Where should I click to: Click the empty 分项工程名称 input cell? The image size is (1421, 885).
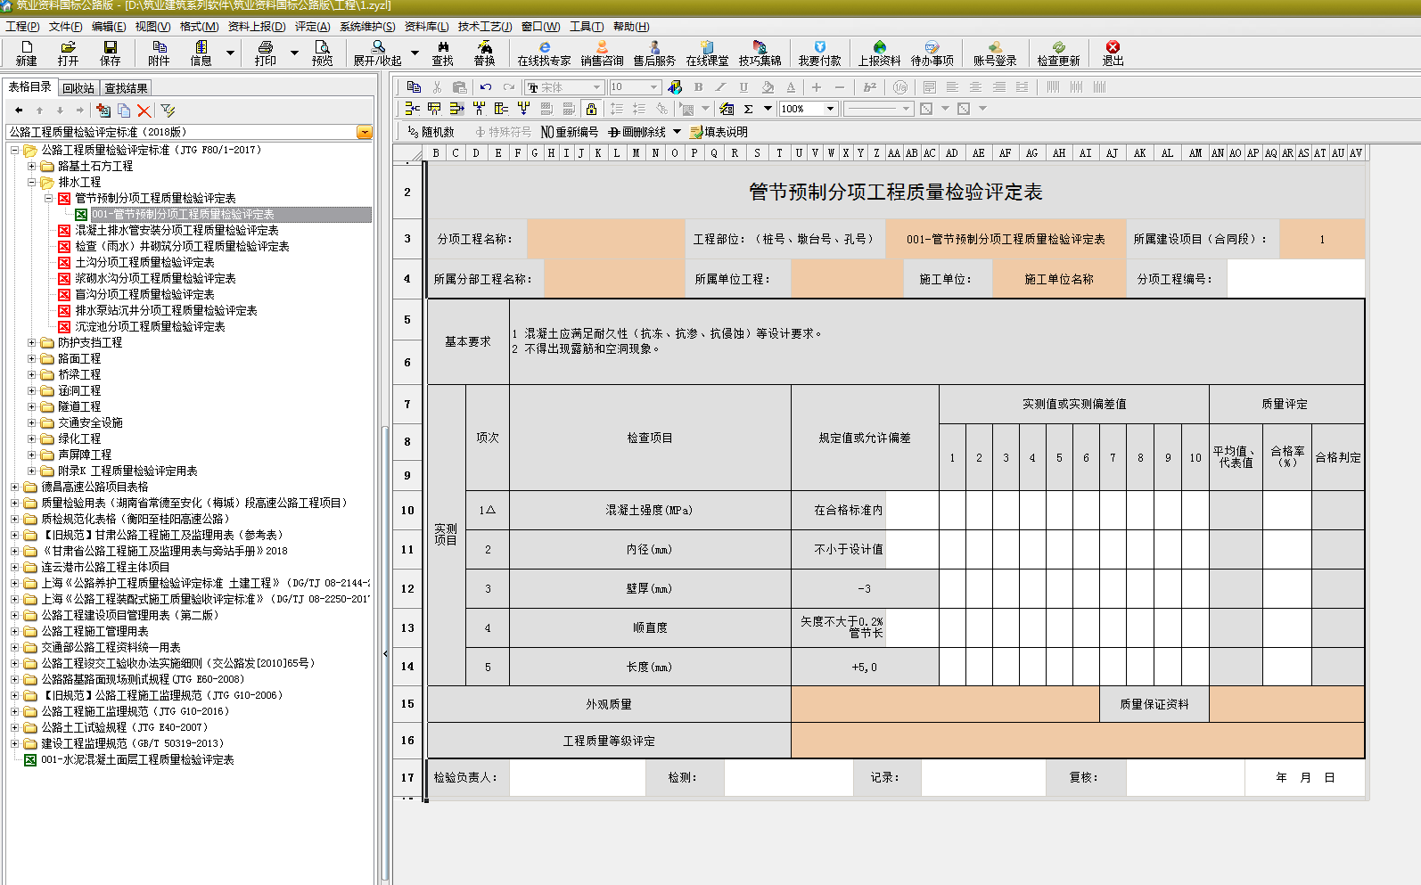point(605,239)
